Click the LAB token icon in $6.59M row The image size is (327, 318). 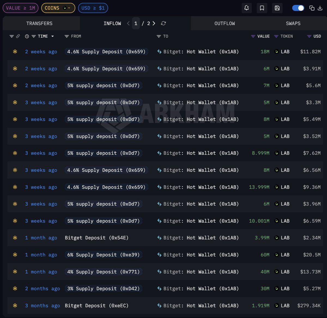click(x=276, y=221)
